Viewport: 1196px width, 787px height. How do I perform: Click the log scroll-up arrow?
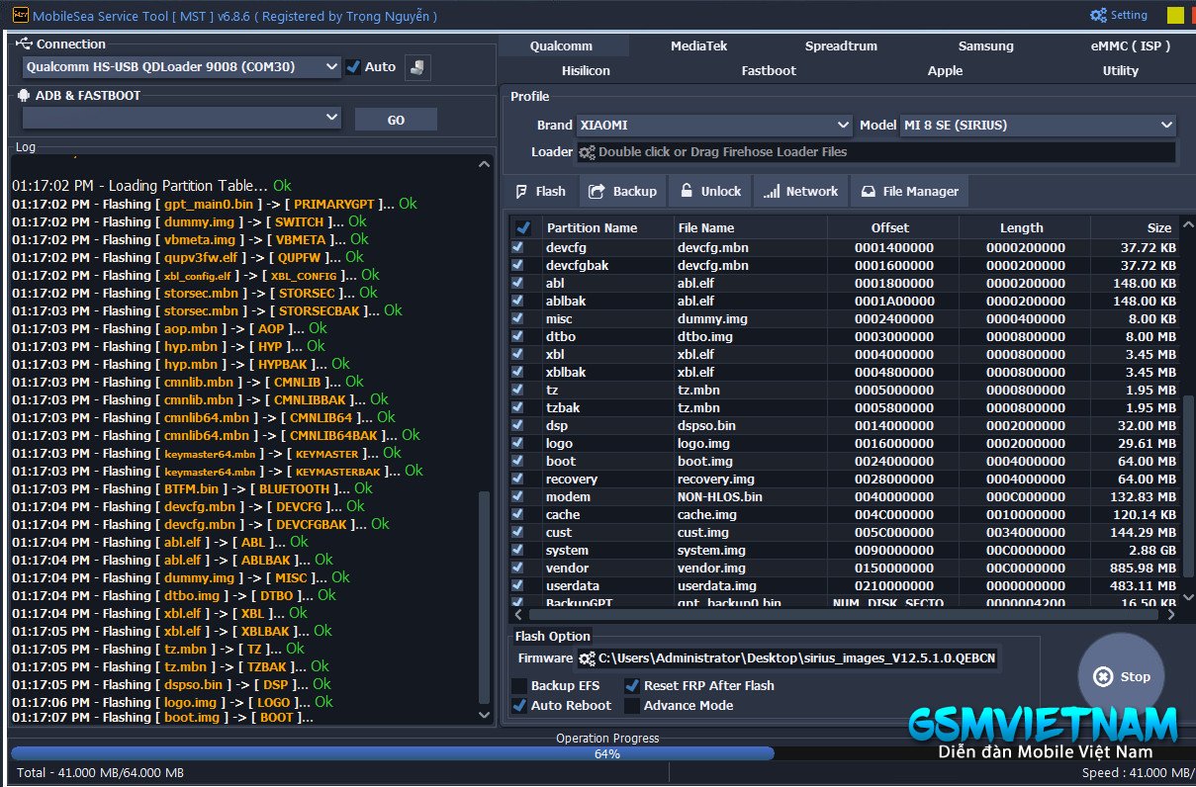point(484,165)
